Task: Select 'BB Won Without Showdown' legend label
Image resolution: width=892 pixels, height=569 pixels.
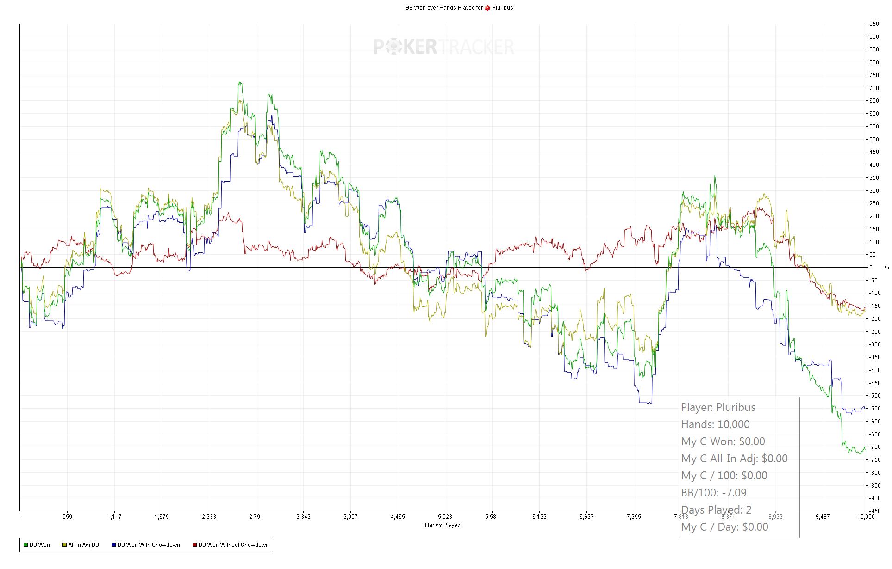Action: pos(233,545)
